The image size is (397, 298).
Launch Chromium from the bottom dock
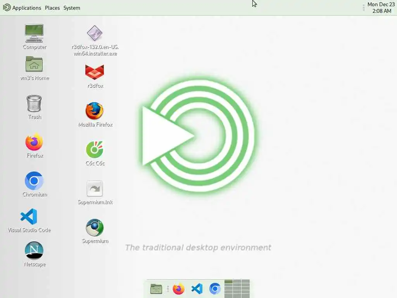click(215, 289)
